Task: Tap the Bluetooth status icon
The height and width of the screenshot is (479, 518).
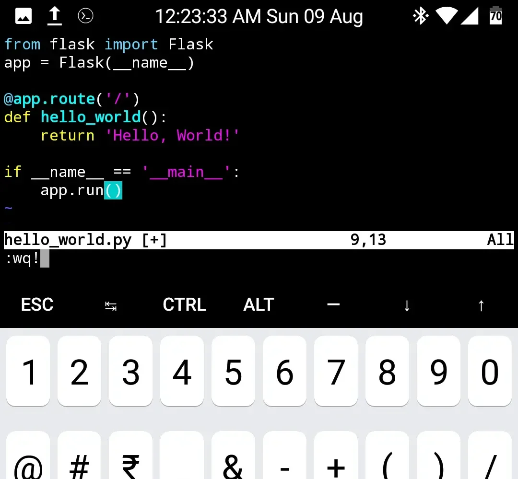Action: coord(420,16)
